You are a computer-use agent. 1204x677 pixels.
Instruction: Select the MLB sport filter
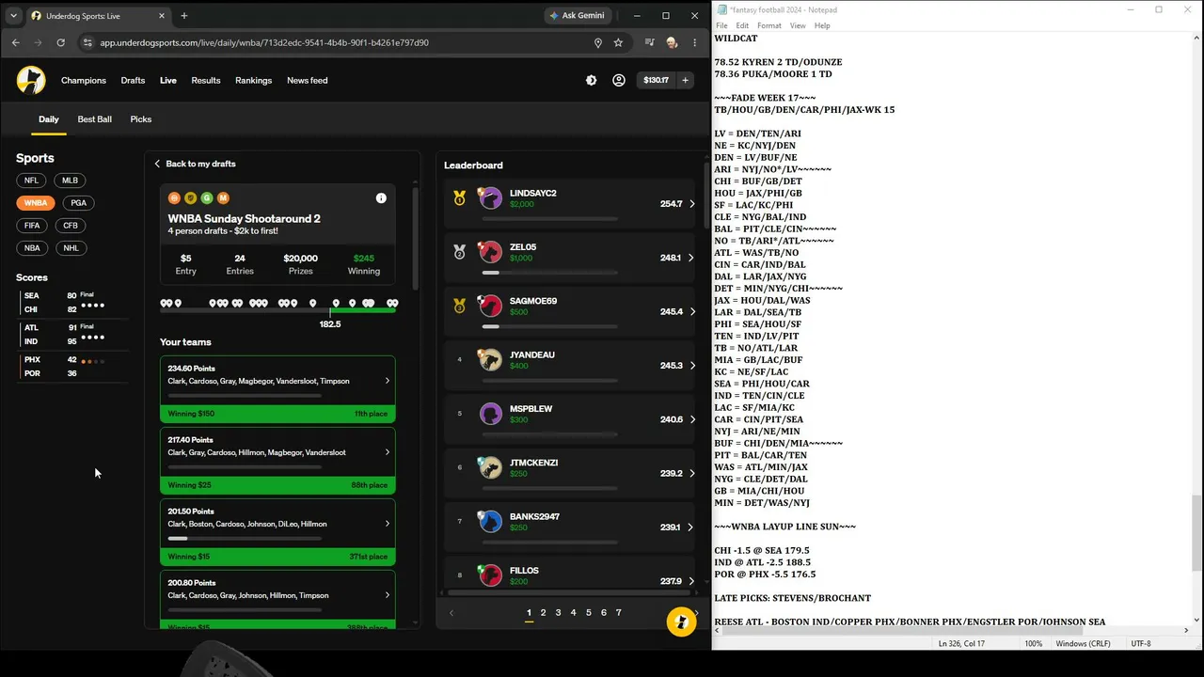click(x=70, y=181)
